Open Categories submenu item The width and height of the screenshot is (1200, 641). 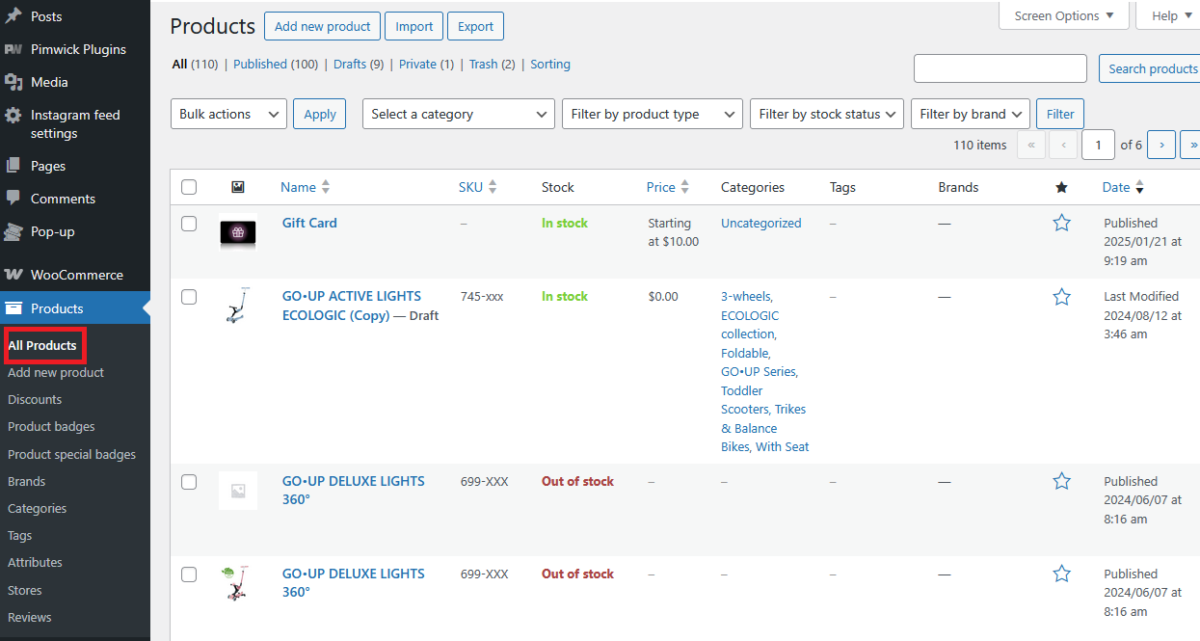coord(38,508)
